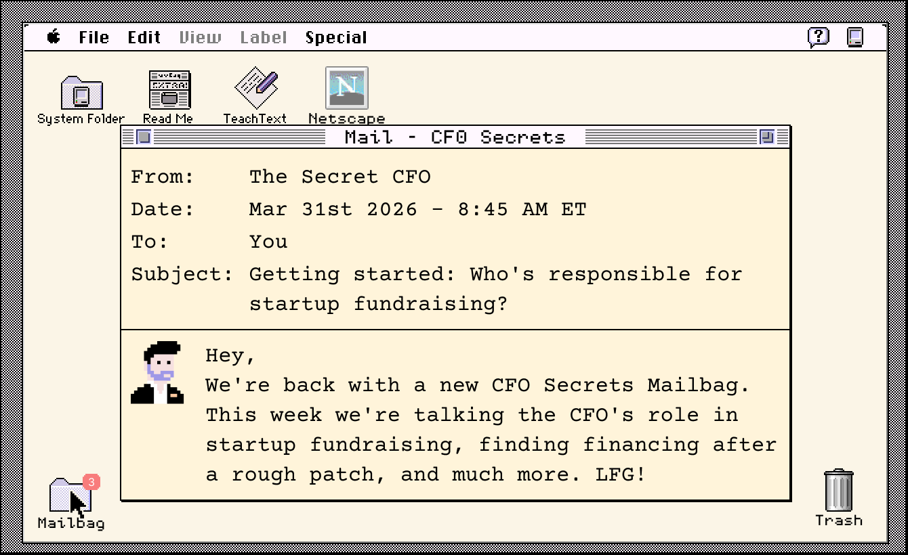Open the File menu
The width and height of the screenshot is (908, 555).
[x=94, y=37]
